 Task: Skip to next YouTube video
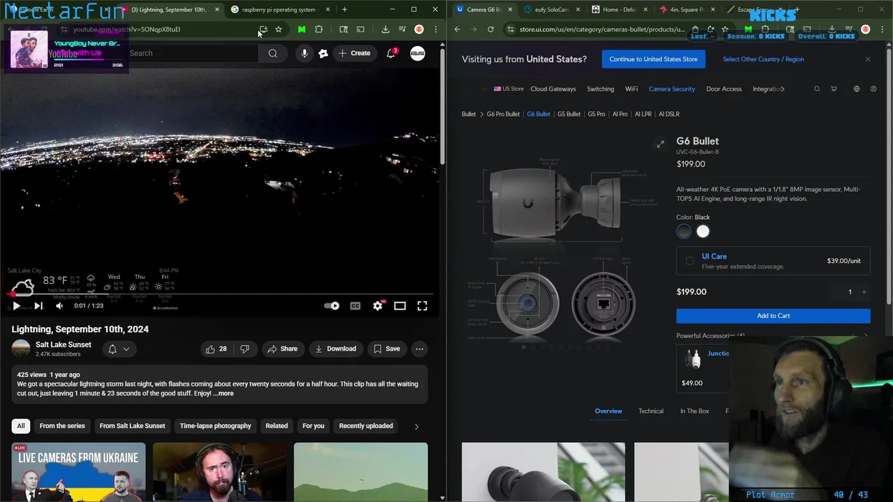click(x=38, y=306)
